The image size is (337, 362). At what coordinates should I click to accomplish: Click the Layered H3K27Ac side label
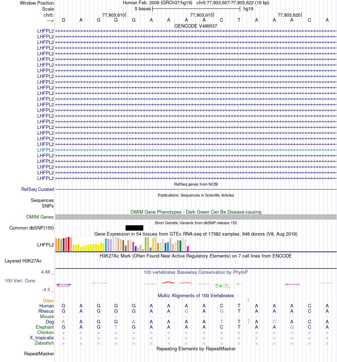point(23,261)
